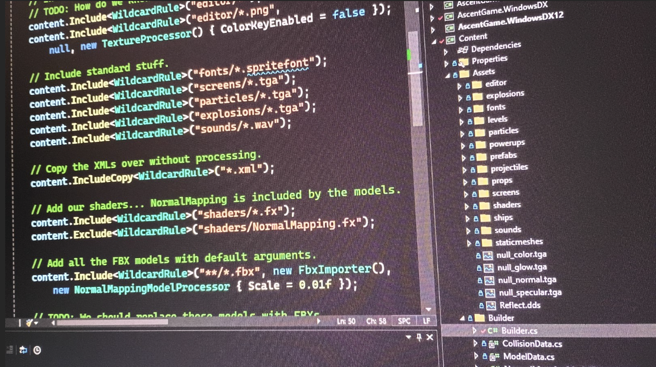
Task: Select the ships folder
Action: (503, 218)
